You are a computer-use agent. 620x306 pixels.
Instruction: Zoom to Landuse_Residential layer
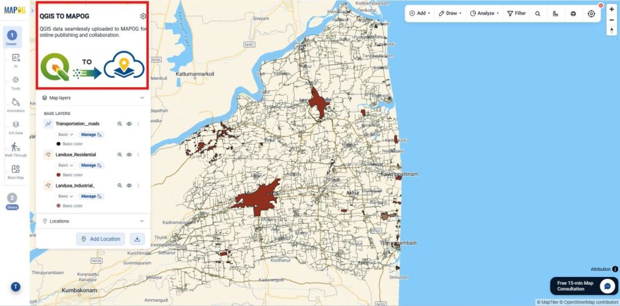tap(119, 154)
